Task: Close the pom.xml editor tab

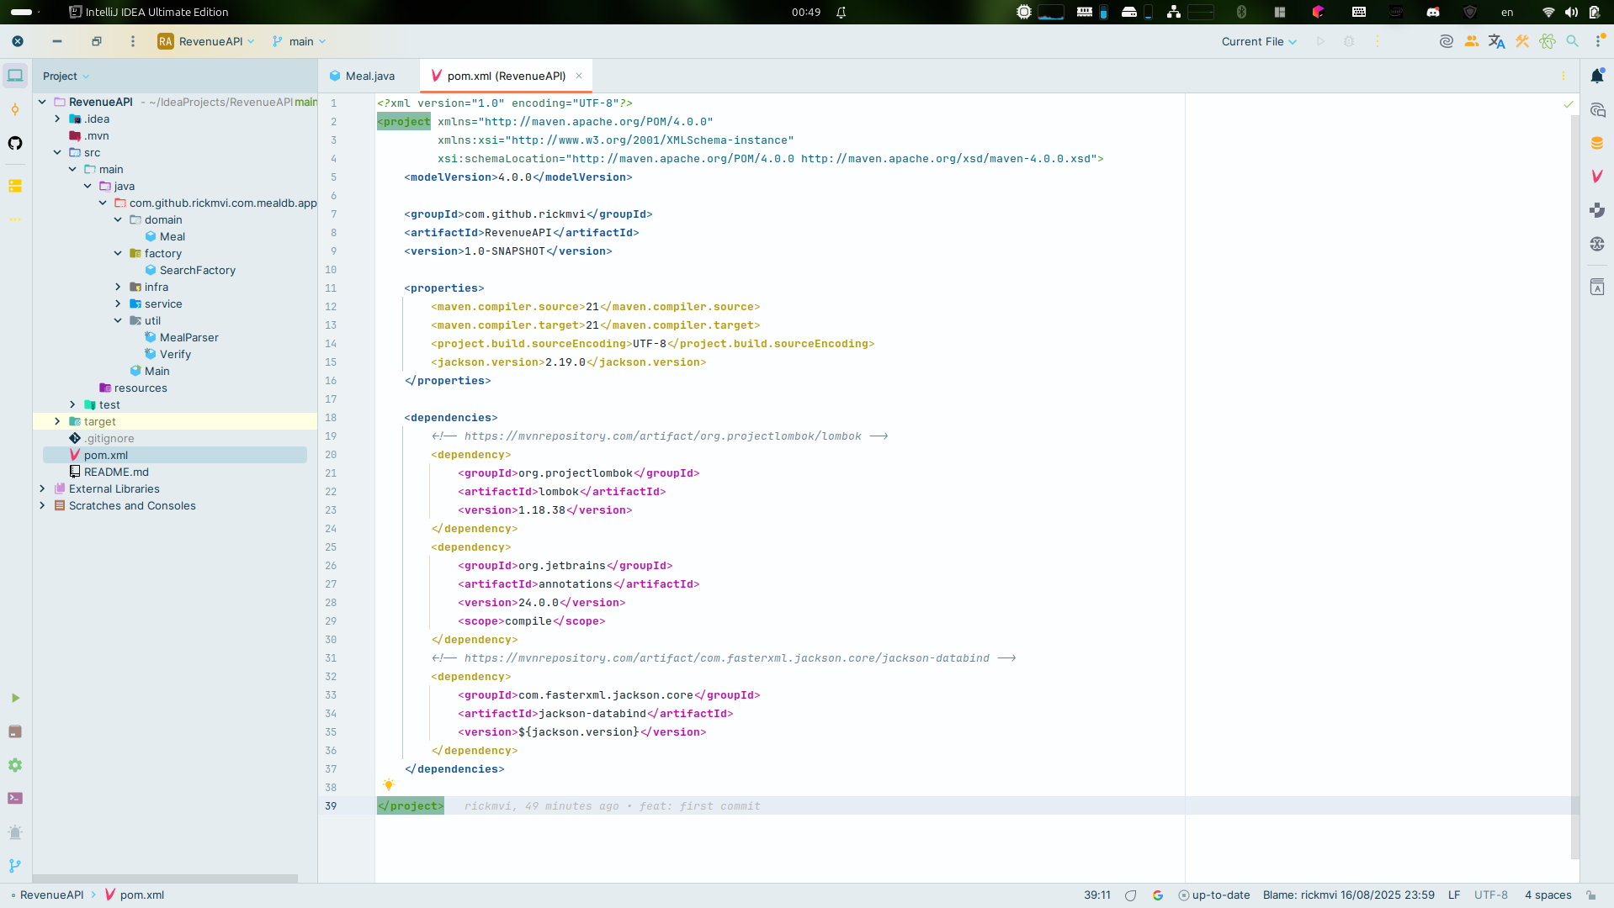Action: click(579, 76)
